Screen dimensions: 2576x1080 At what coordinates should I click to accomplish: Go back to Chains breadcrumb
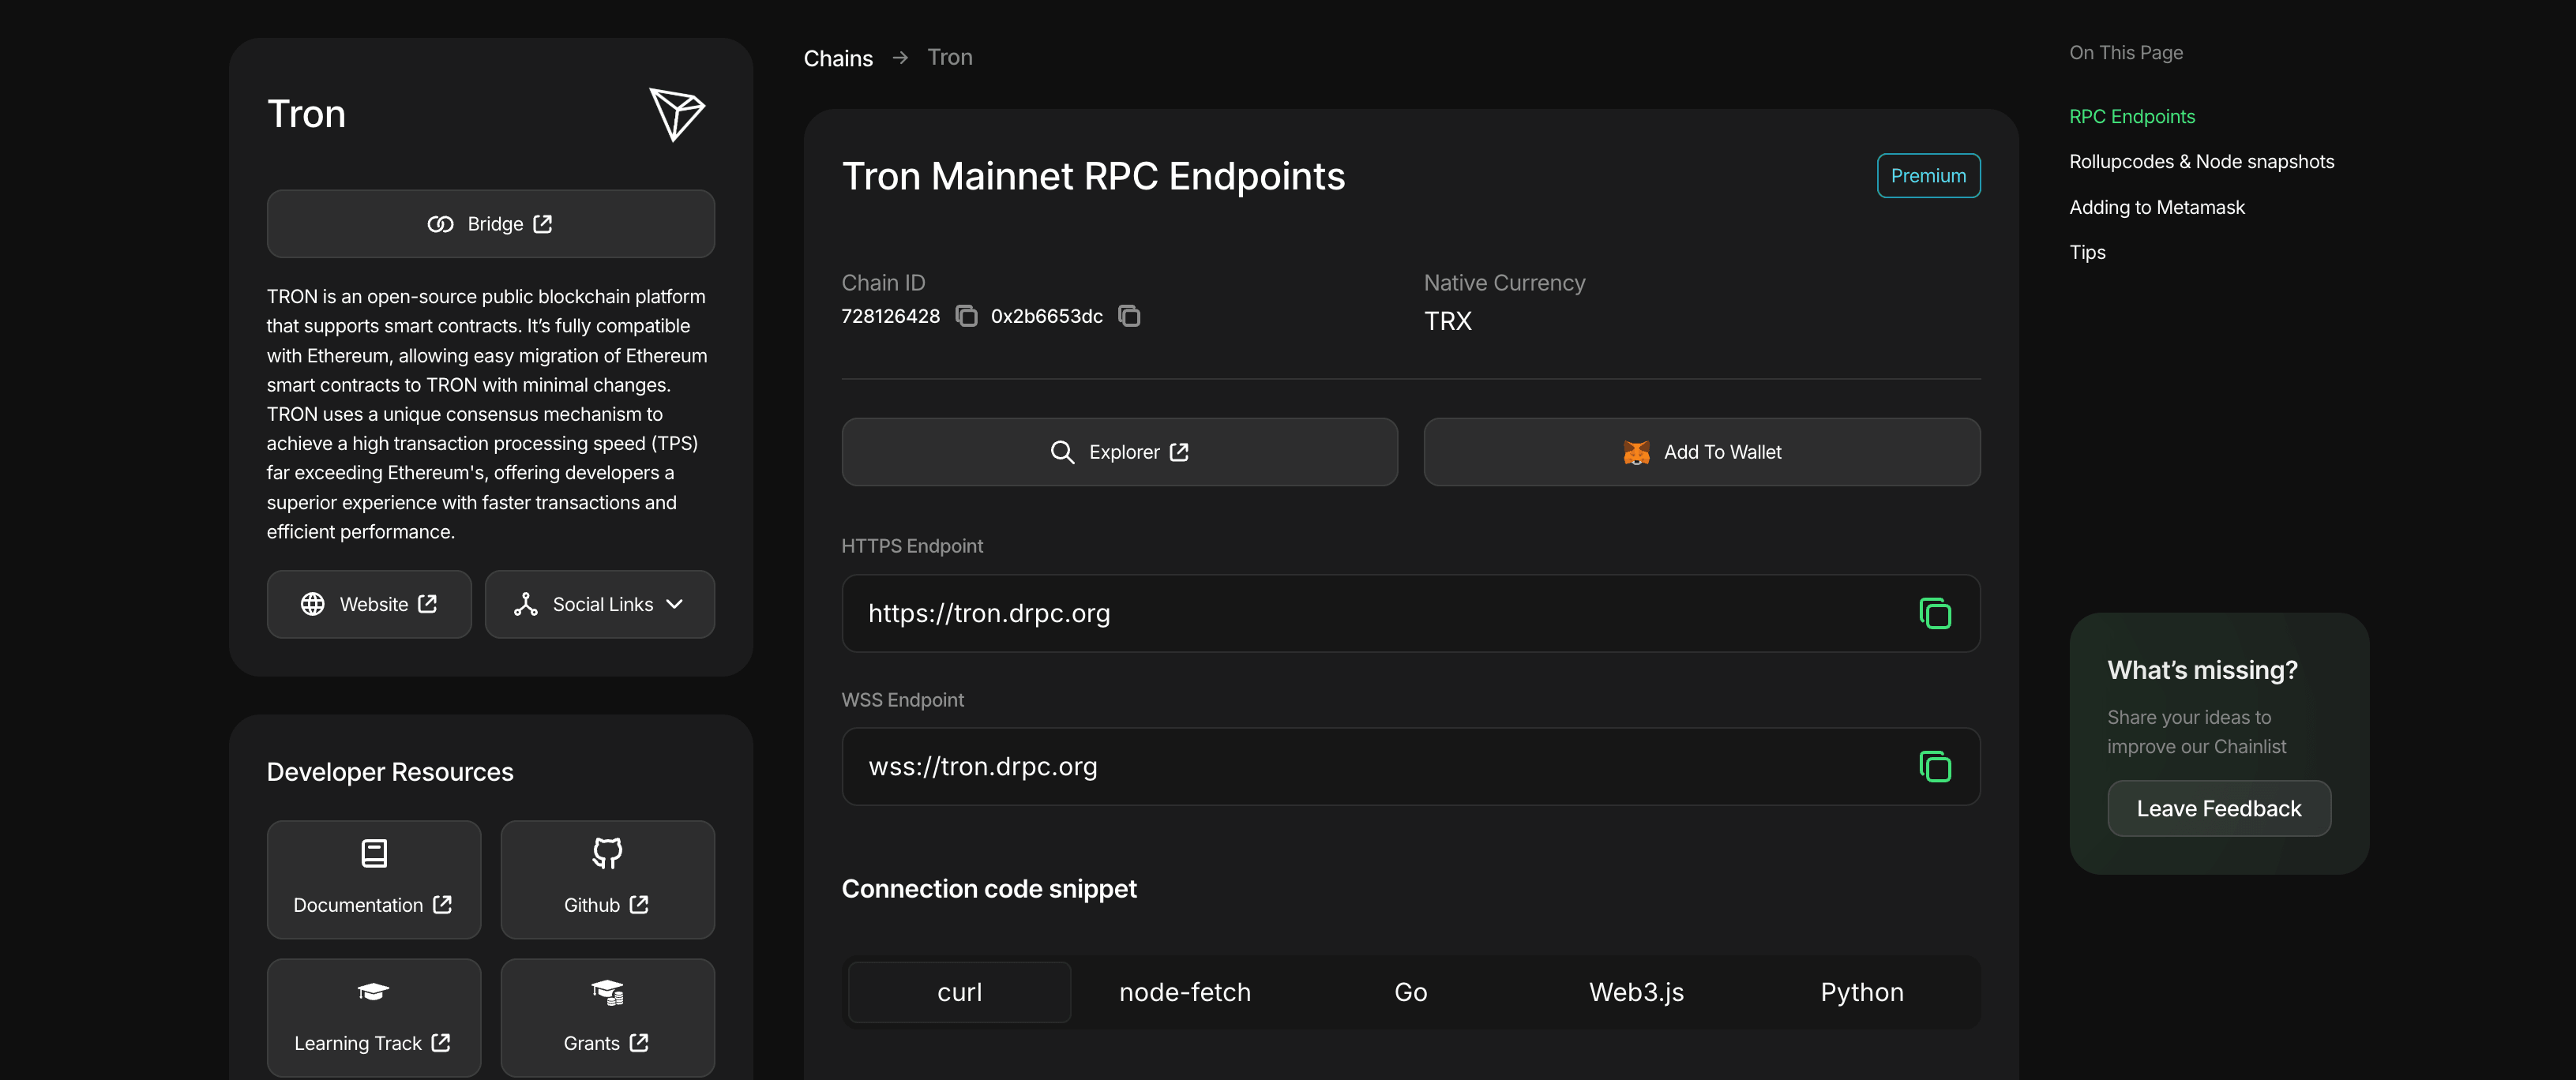(x=838, y=58)
